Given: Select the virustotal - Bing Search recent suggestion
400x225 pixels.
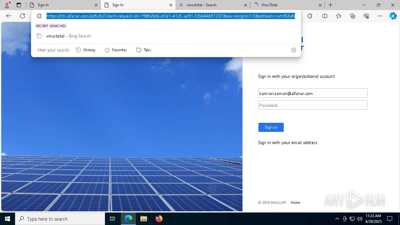Looking at the screenshot, I should pos(166,36).
